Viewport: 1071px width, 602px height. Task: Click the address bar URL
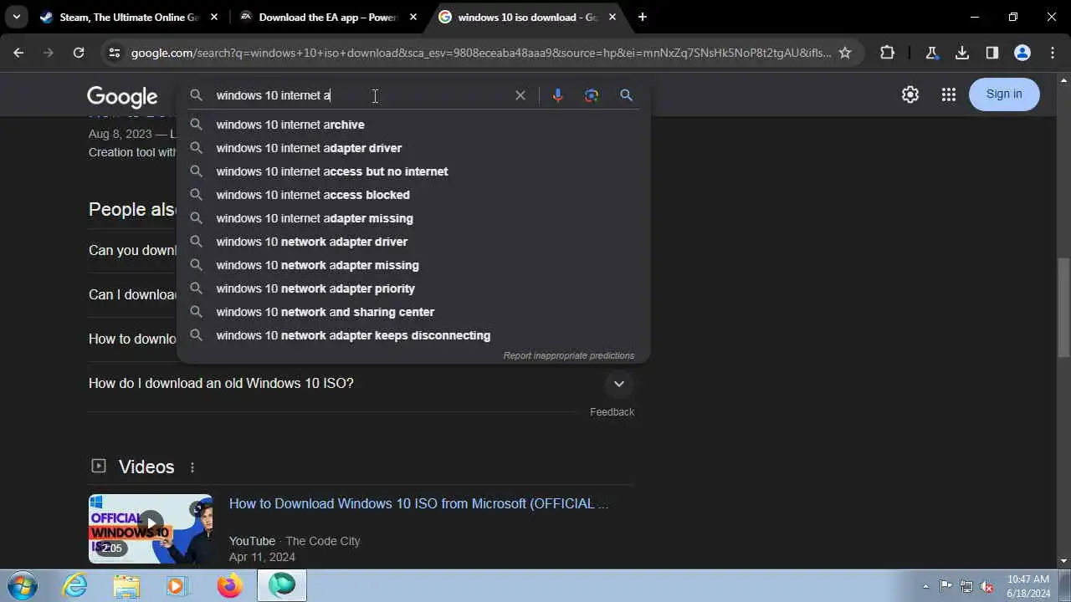pos(481,53)
